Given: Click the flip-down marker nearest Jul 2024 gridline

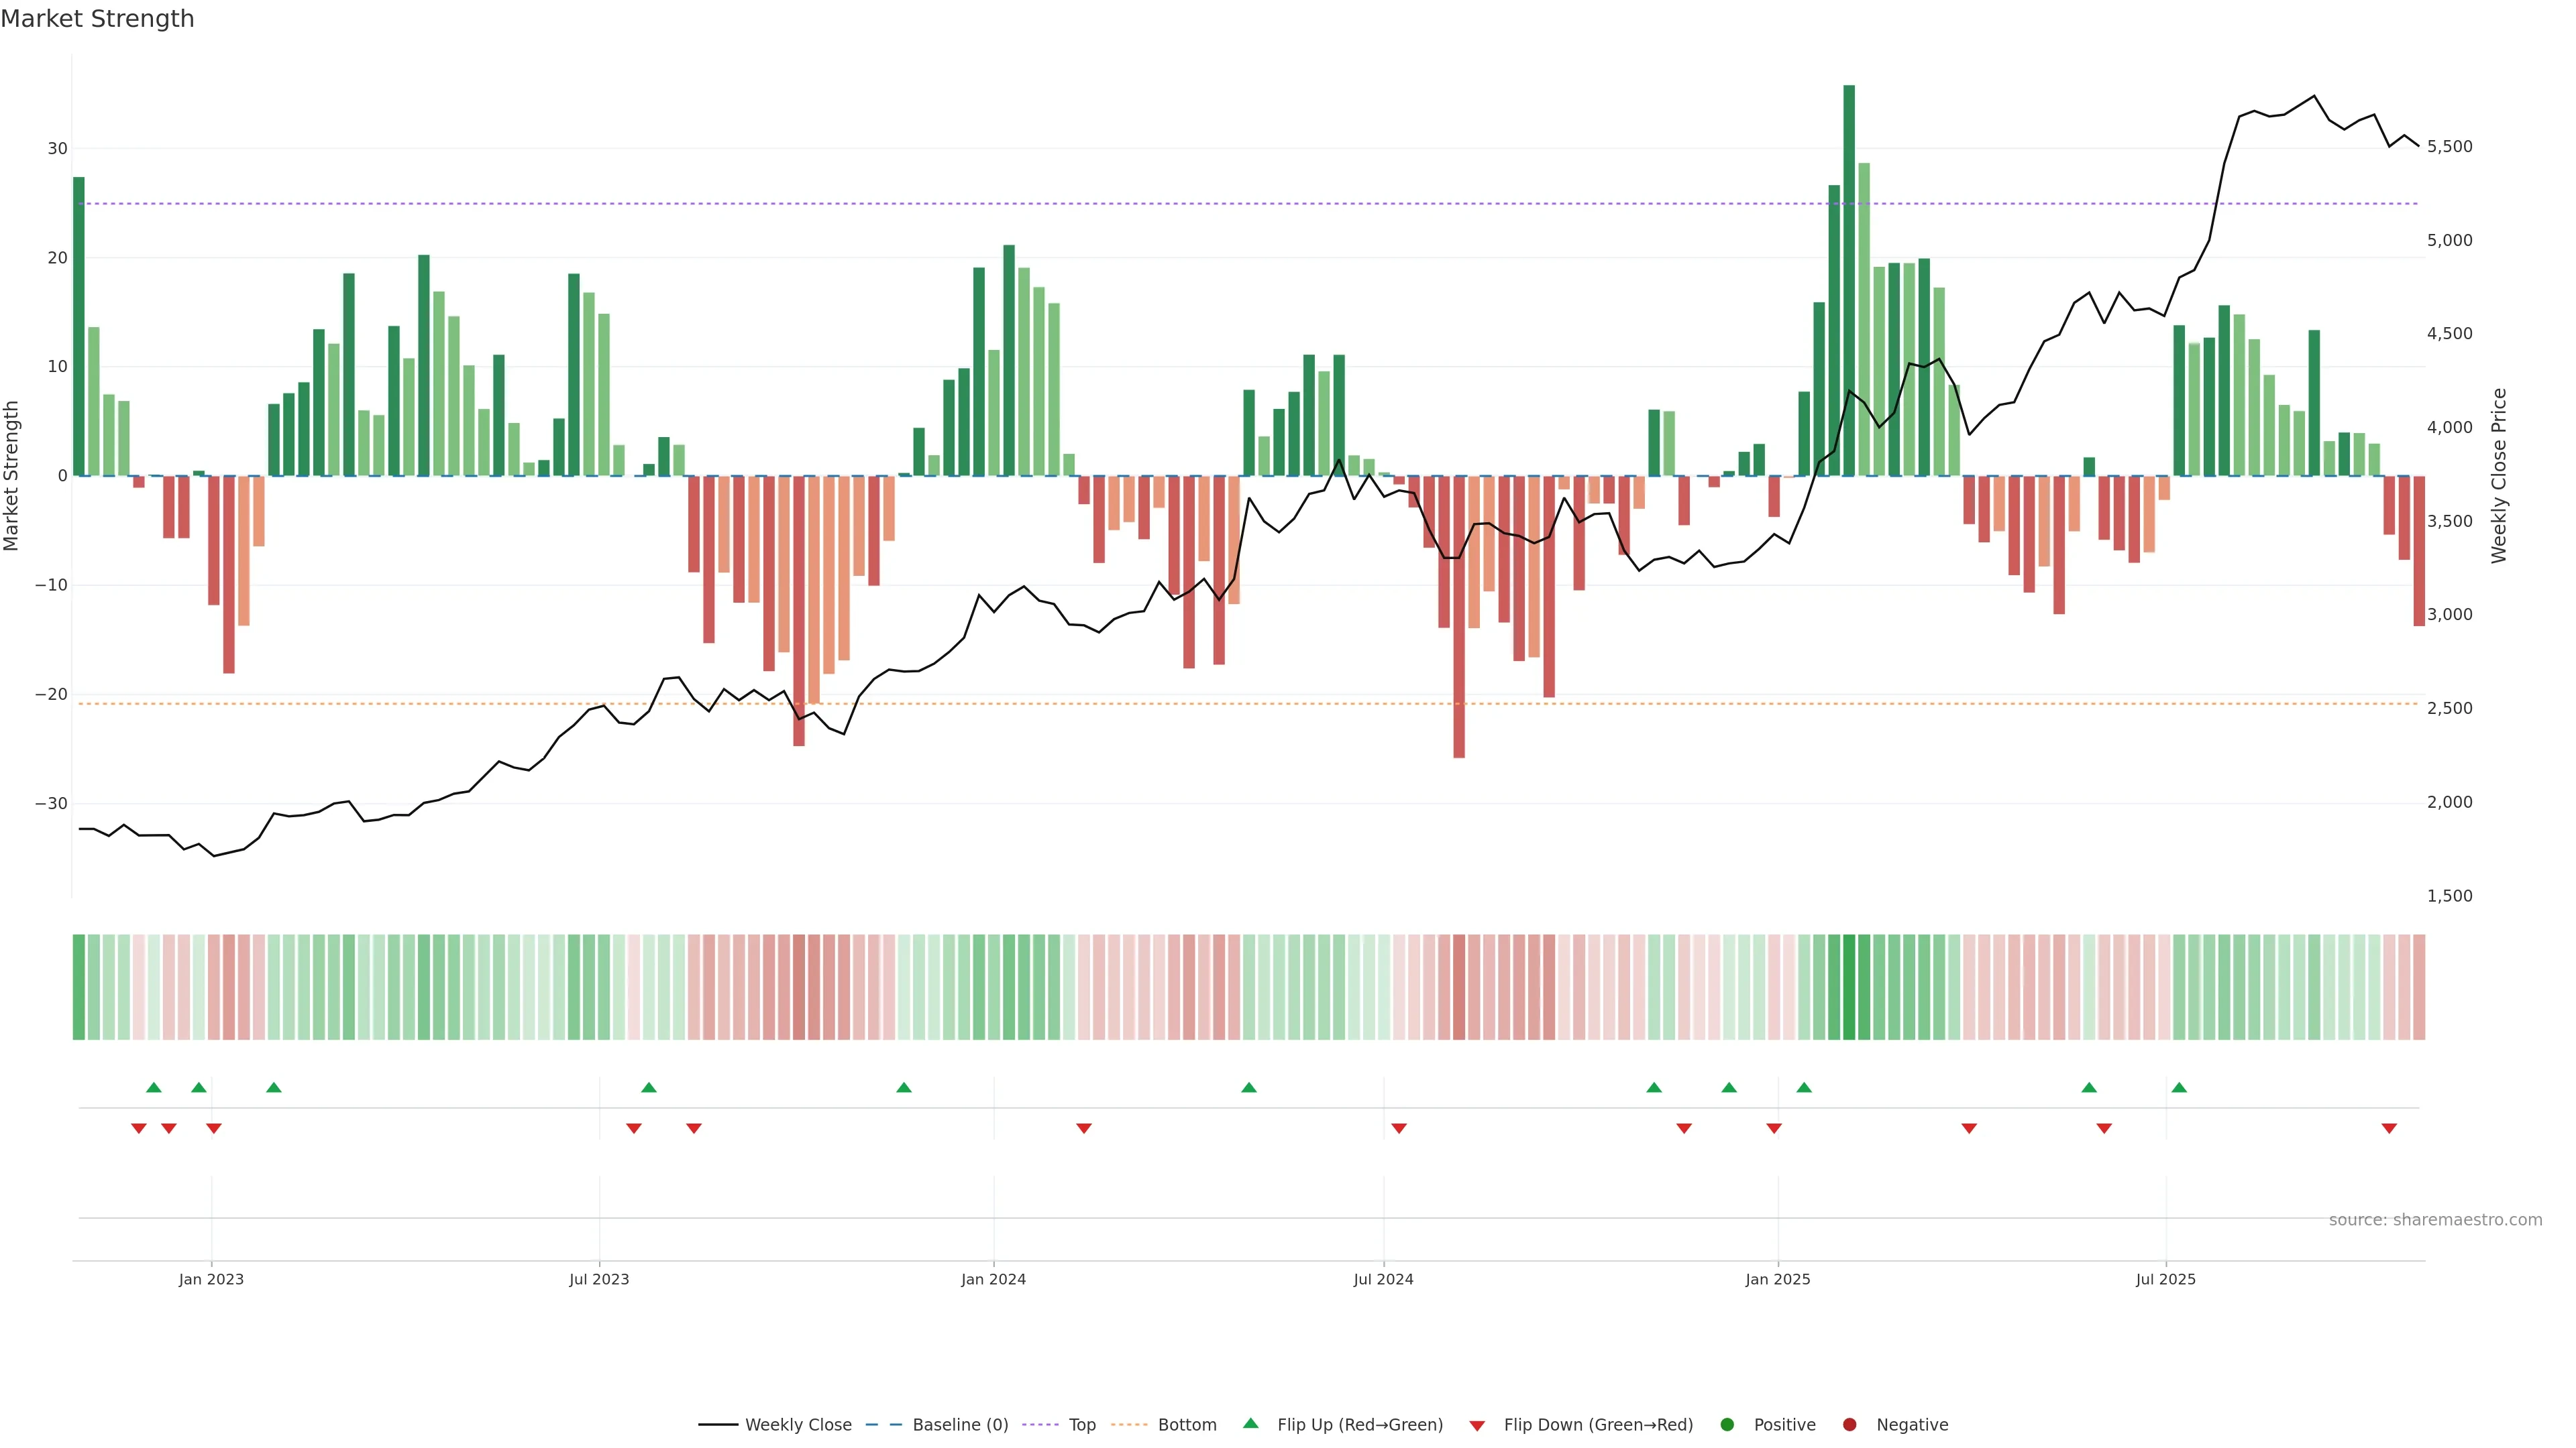Looking at the screenshot, I should click(x=1399, y=1128).
